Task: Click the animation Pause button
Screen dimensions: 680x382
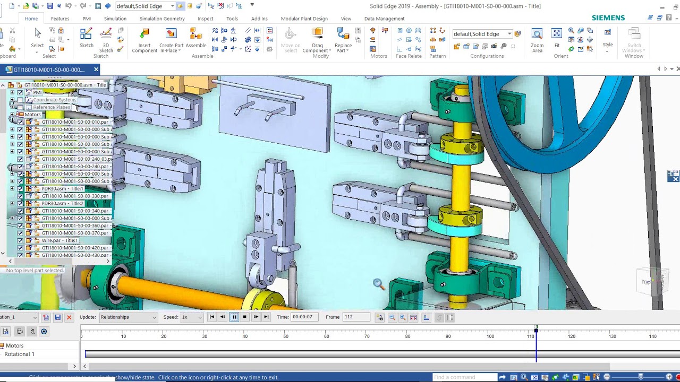Action: (x=234, y=317)
